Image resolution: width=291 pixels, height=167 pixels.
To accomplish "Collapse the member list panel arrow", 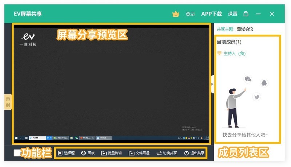I will coord(212,84).
